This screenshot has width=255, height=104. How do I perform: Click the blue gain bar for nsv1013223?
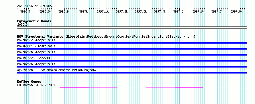tap(132, 61)
